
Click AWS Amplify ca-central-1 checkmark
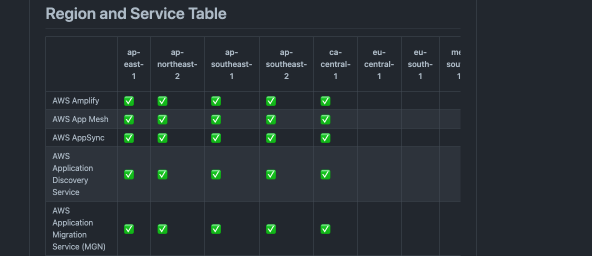325,101
